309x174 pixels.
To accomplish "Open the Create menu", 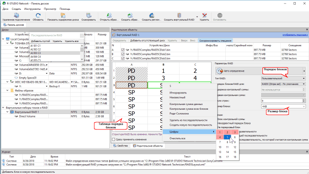I will 16,9.
